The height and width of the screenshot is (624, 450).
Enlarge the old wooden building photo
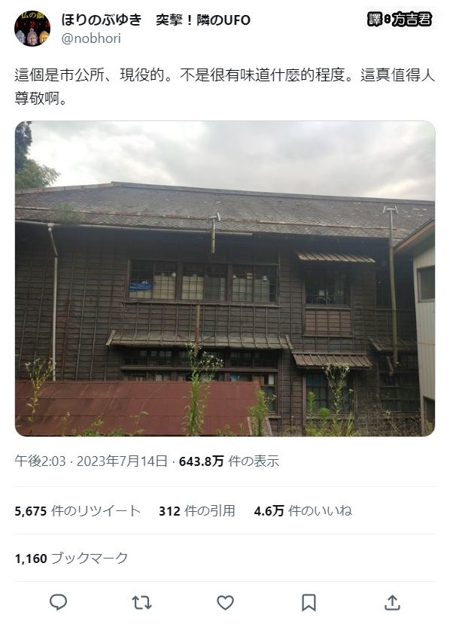225,279
